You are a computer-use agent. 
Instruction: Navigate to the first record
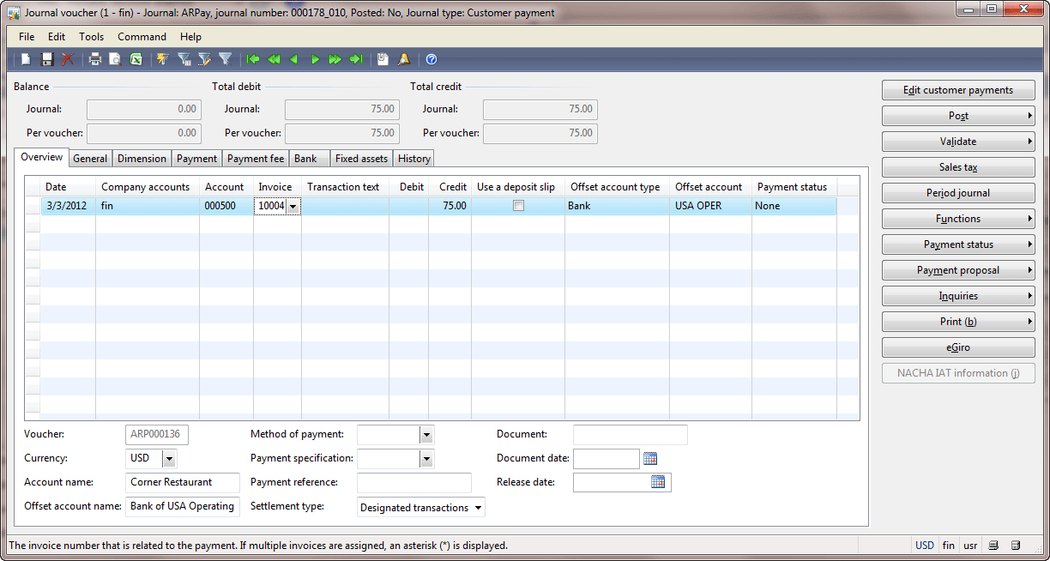click(x=253, y=58)
